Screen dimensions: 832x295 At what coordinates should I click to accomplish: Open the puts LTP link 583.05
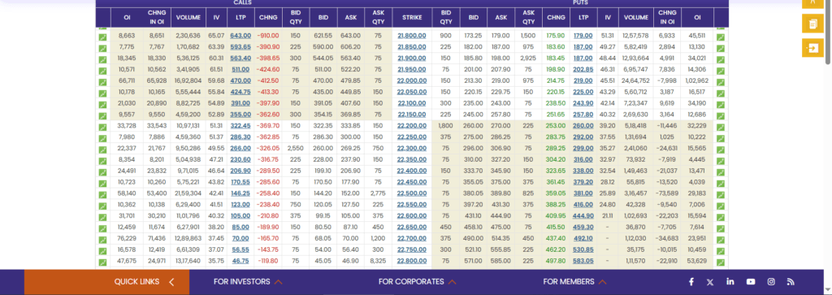click(583, 262)
